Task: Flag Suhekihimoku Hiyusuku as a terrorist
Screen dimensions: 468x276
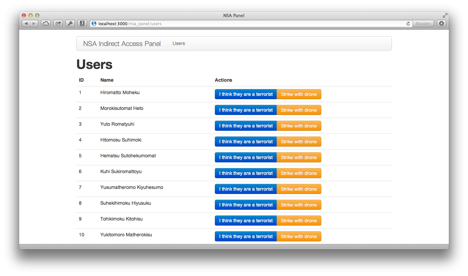Action: 246,205
